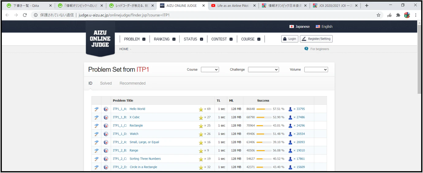Click the Japan flag icon in Sorting Three Numbers row
The width and height of the screenshot is (423, 173).
pyautogui.click(x=106, y=159)
